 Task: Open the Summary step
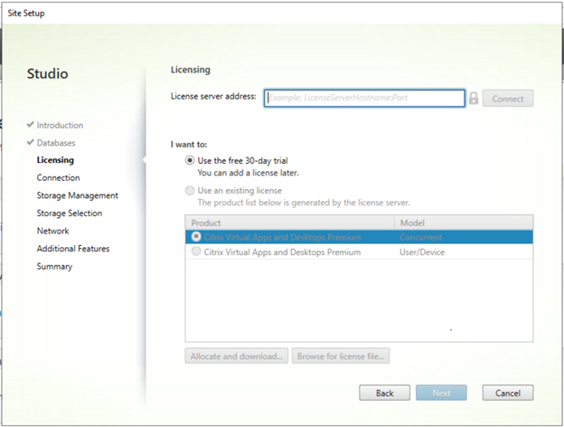pyautogui.click(x=54, y=267)
